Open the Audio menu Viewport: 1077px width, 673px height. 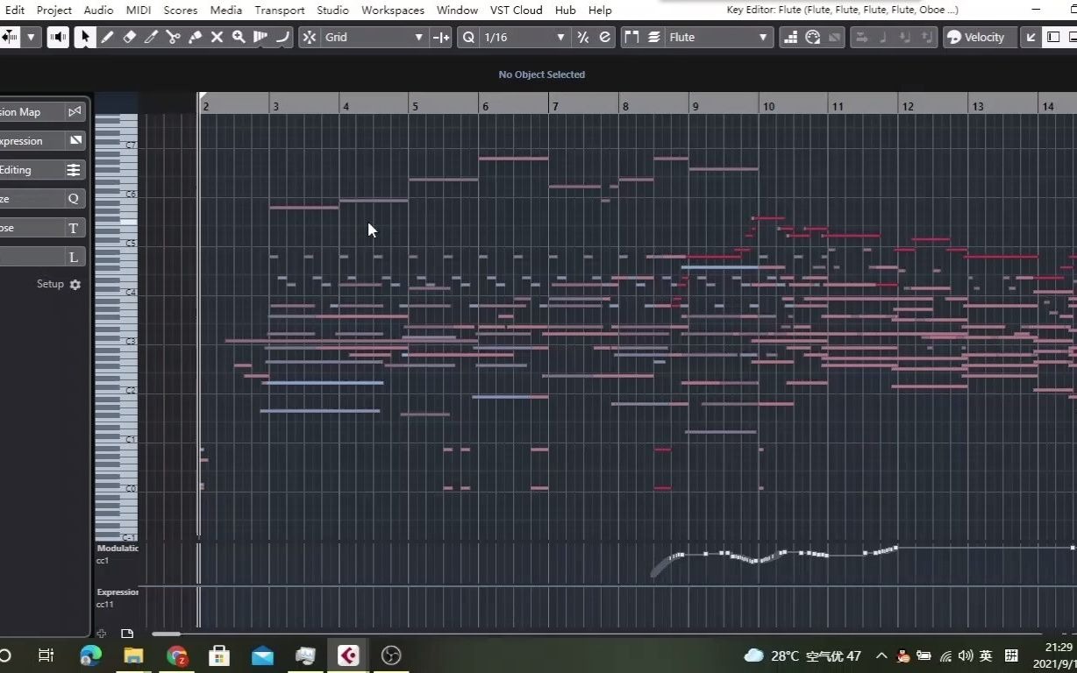coord(98,10)
